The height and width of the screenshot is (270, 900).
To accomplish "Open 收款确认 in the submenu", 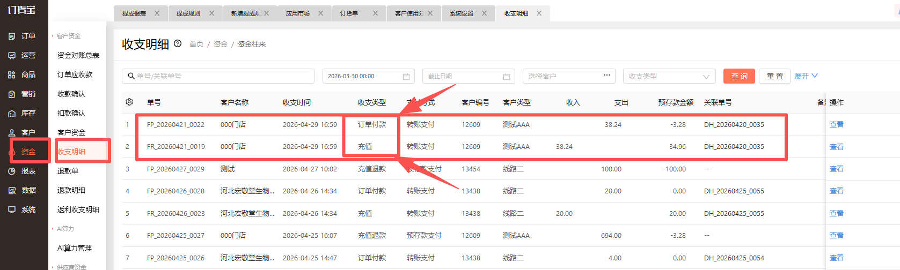I will [71, 94].
